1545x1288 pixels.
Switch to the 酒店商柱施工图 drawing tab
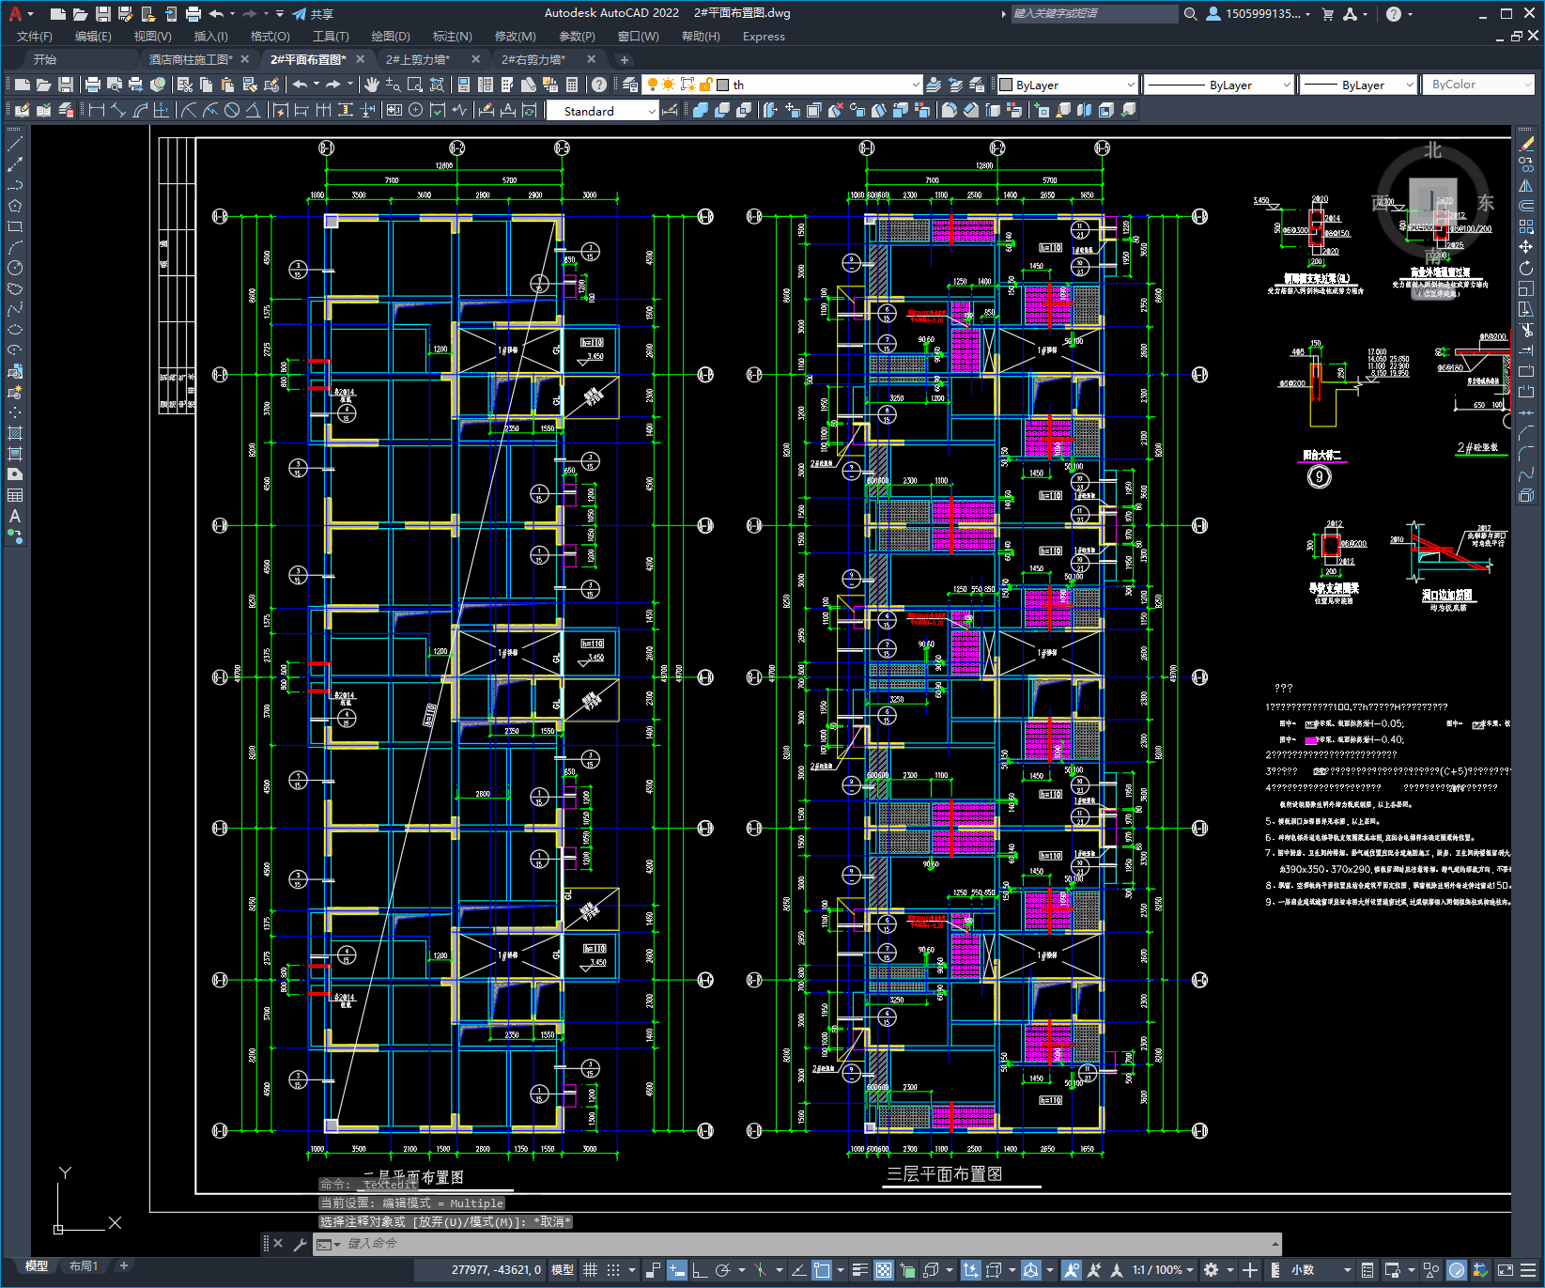click(x=191, y=59)
